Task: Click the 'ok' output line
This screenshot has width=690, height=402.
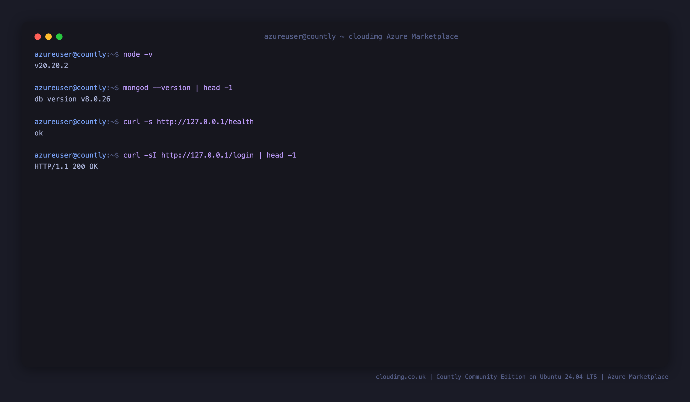Action: pos(39,133)
